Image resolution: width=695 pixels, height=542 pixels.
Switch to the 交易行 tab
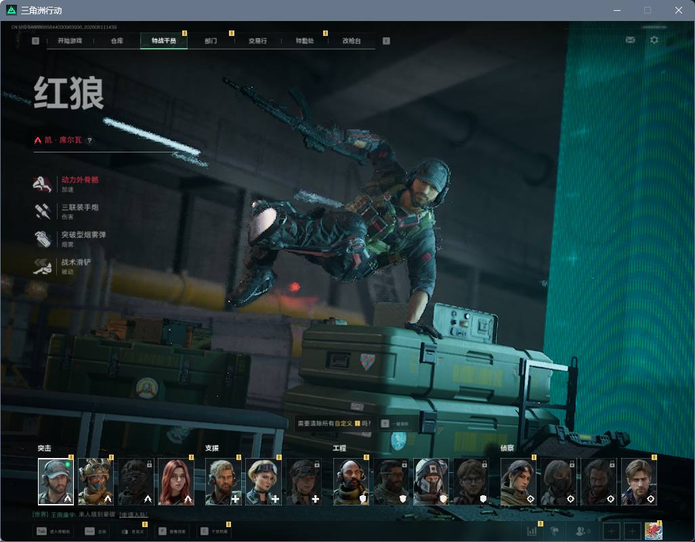tap(257, 41)
